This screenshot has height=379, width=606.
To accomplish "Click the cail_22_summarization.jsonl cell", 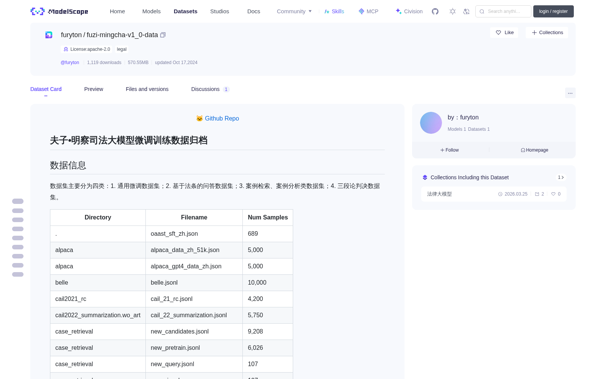I will pyautogui.click(x=194, y=315).
